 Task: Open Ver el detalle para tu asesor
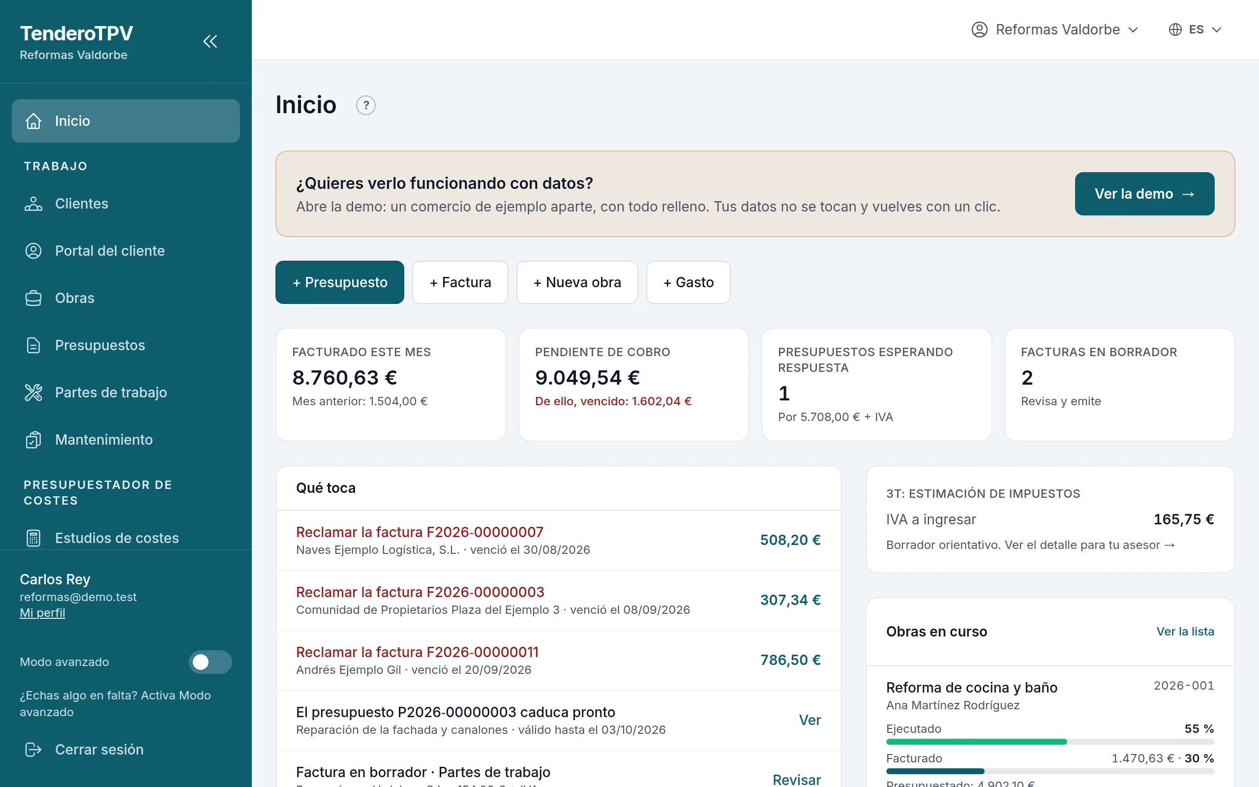[1089, 545]
